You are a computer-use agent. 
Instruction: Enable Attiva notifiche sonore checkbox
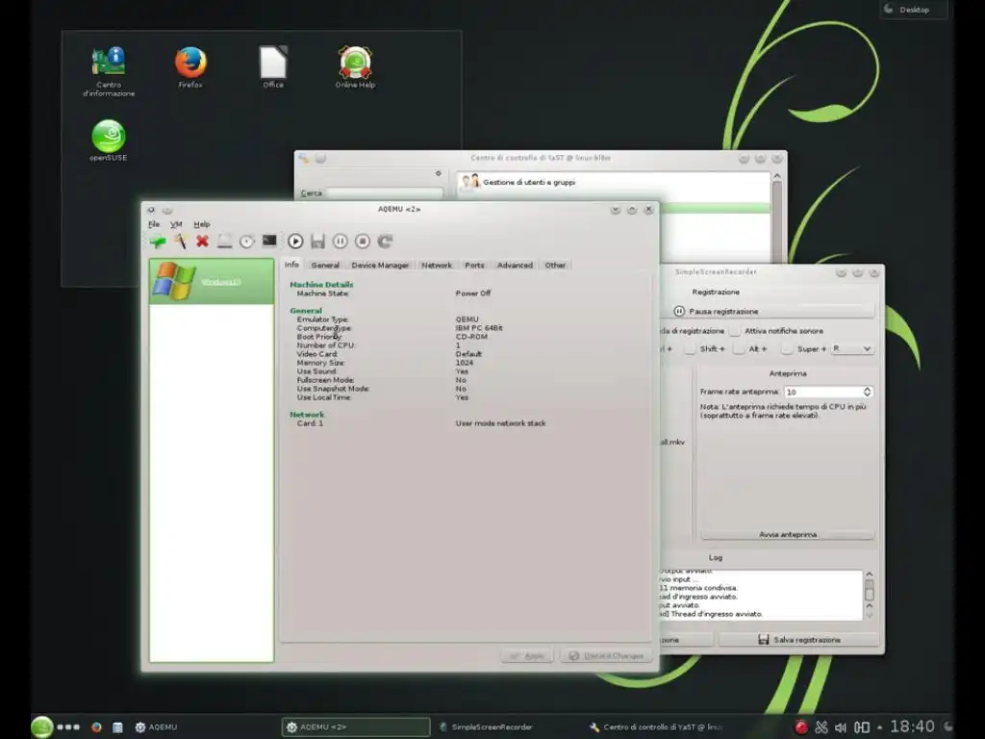[x=734, y=331]
